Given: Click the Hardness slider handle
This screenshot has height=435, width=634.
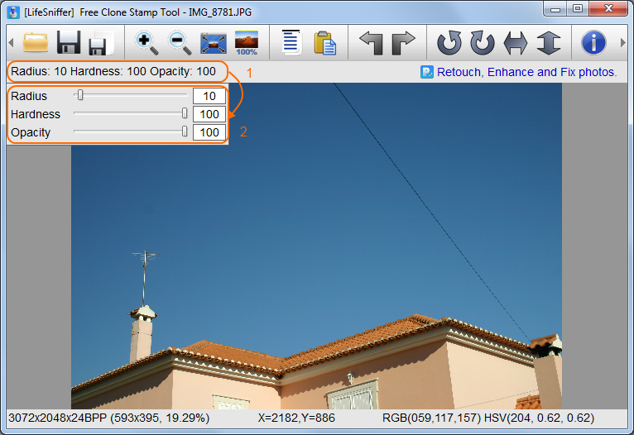Looking at the screenshot, I should (x=185, y=113).
